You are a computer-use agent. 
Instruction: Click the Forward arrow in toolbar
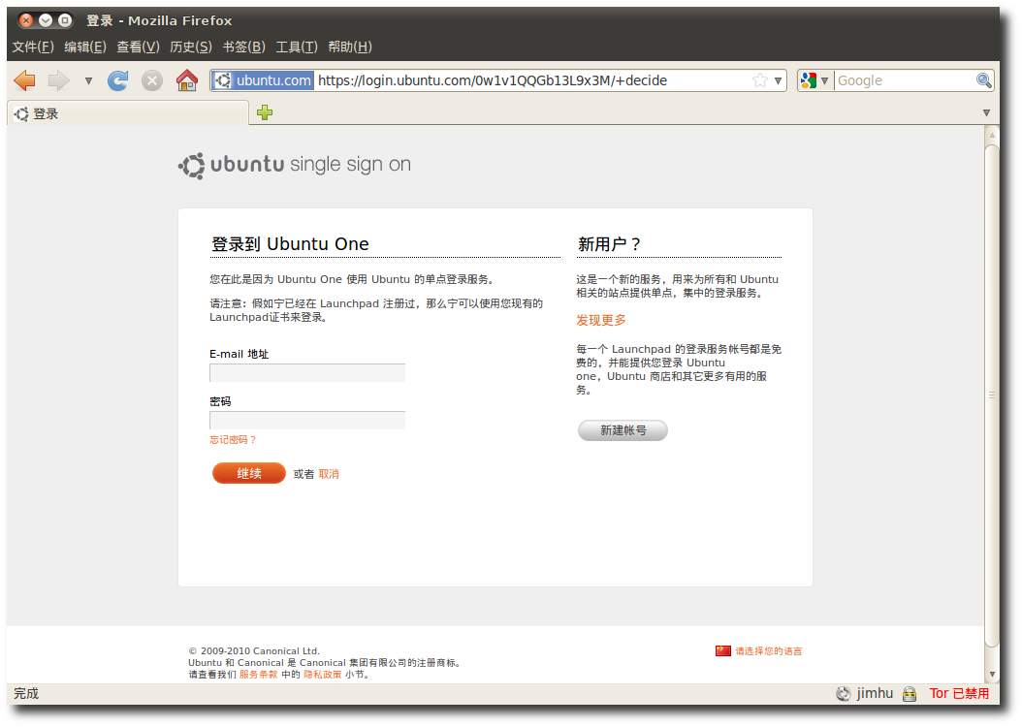pyautogui.click(x=58, y=80)
